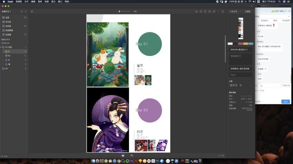Open the 直播作业 library switcher dropdown
The width and height of the screenshot is (293, 164).
pos(6,12)
